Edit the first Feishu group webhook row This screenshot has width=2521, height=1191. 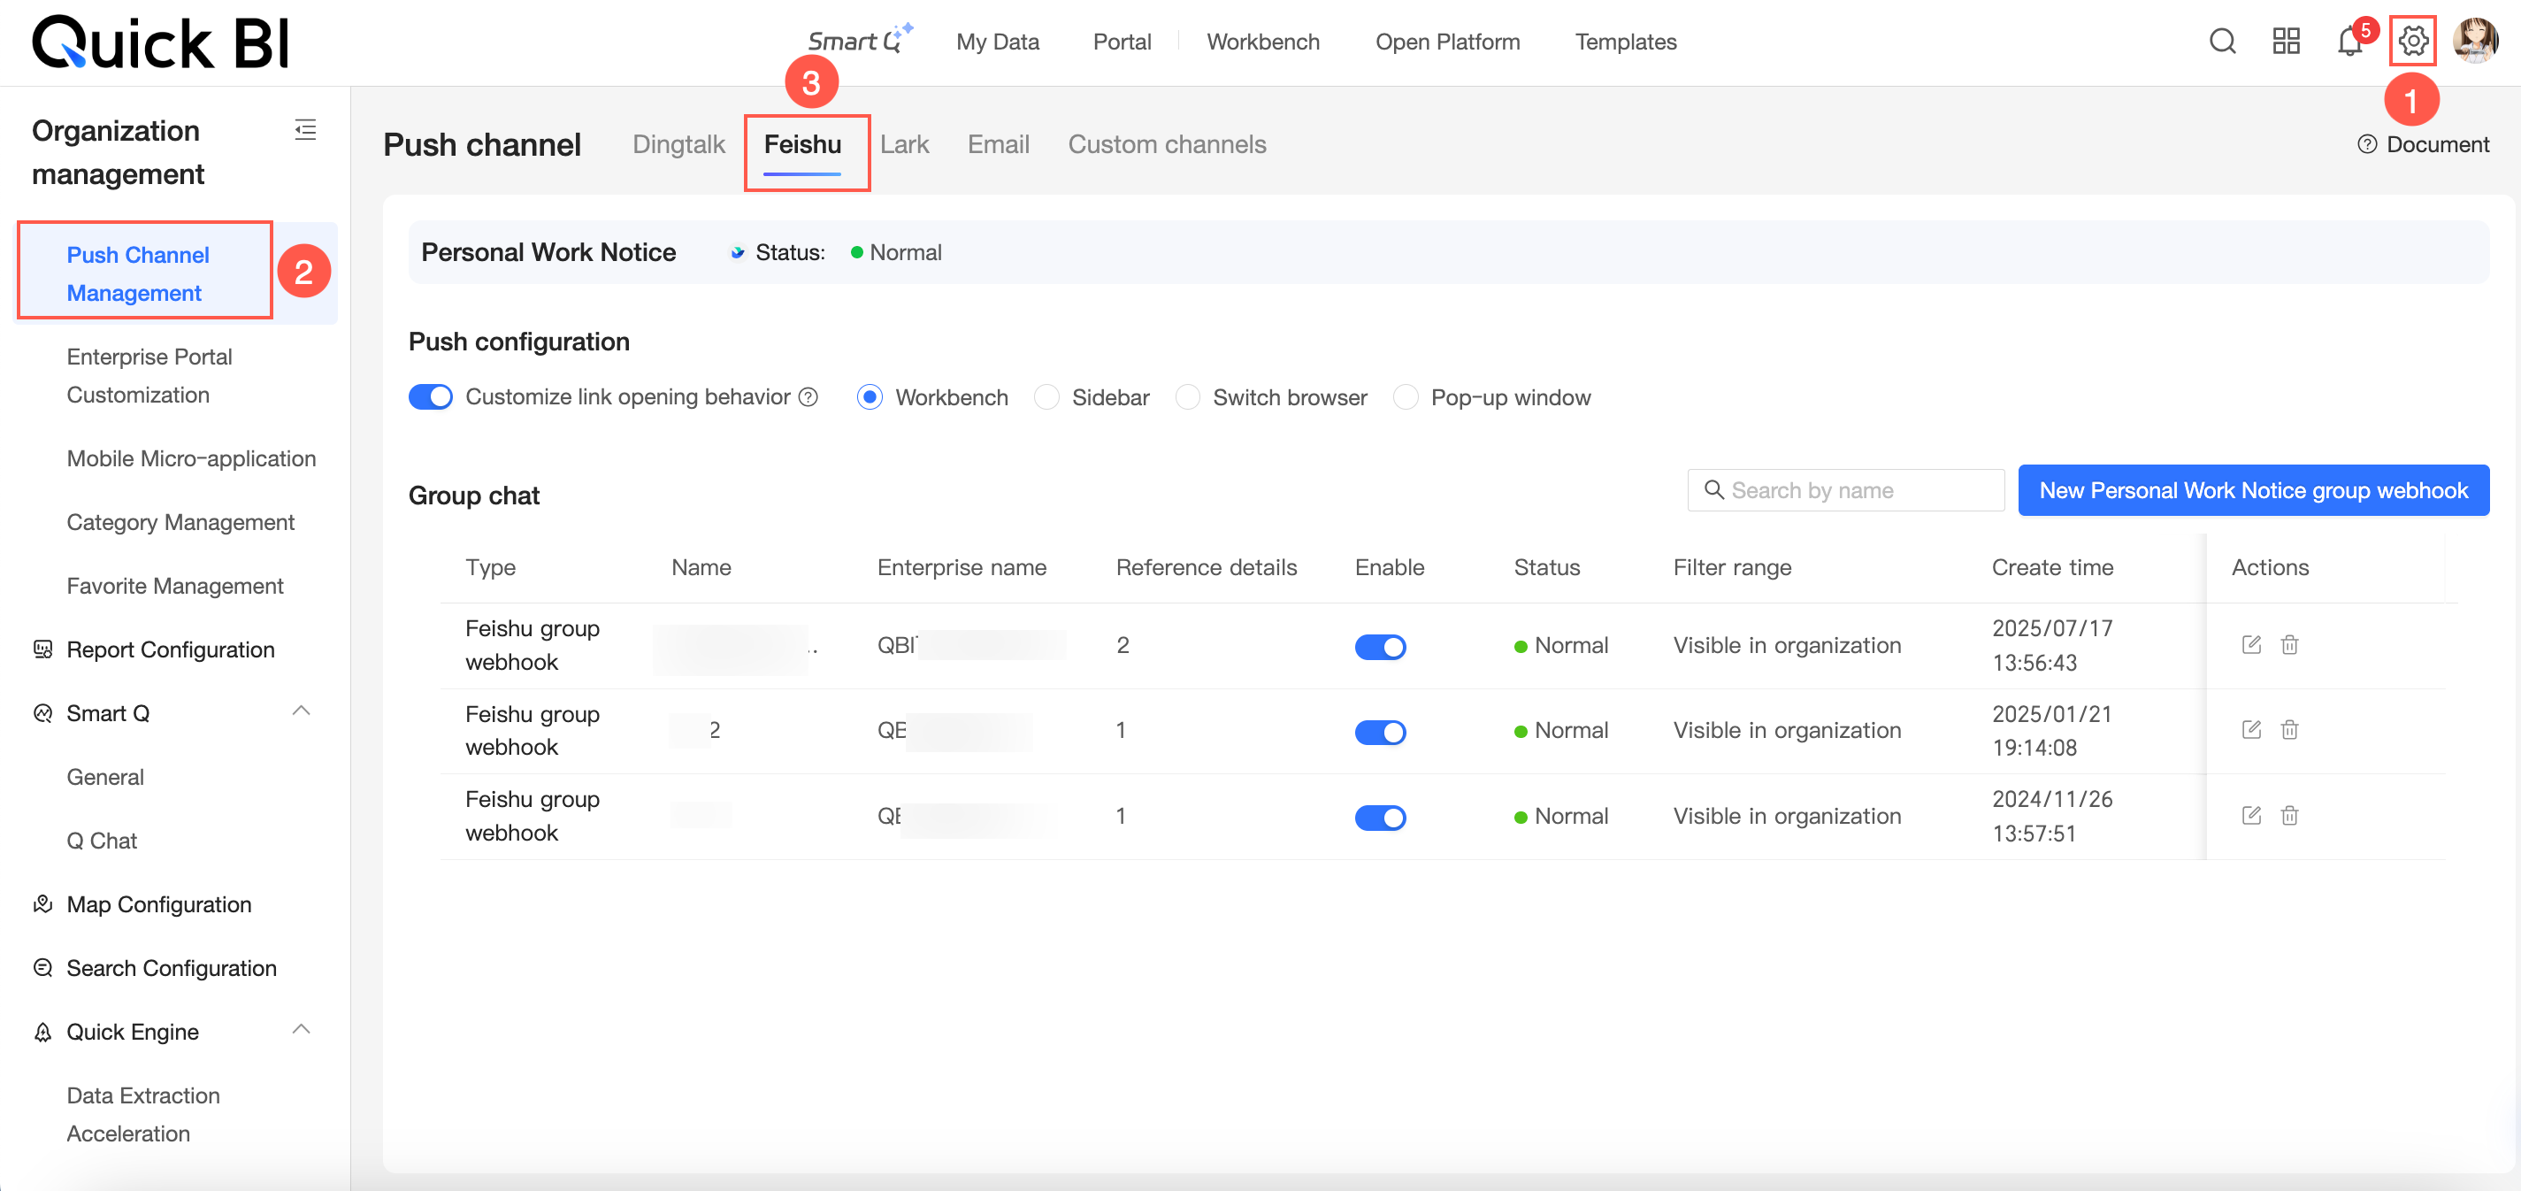coord(2251,645)
